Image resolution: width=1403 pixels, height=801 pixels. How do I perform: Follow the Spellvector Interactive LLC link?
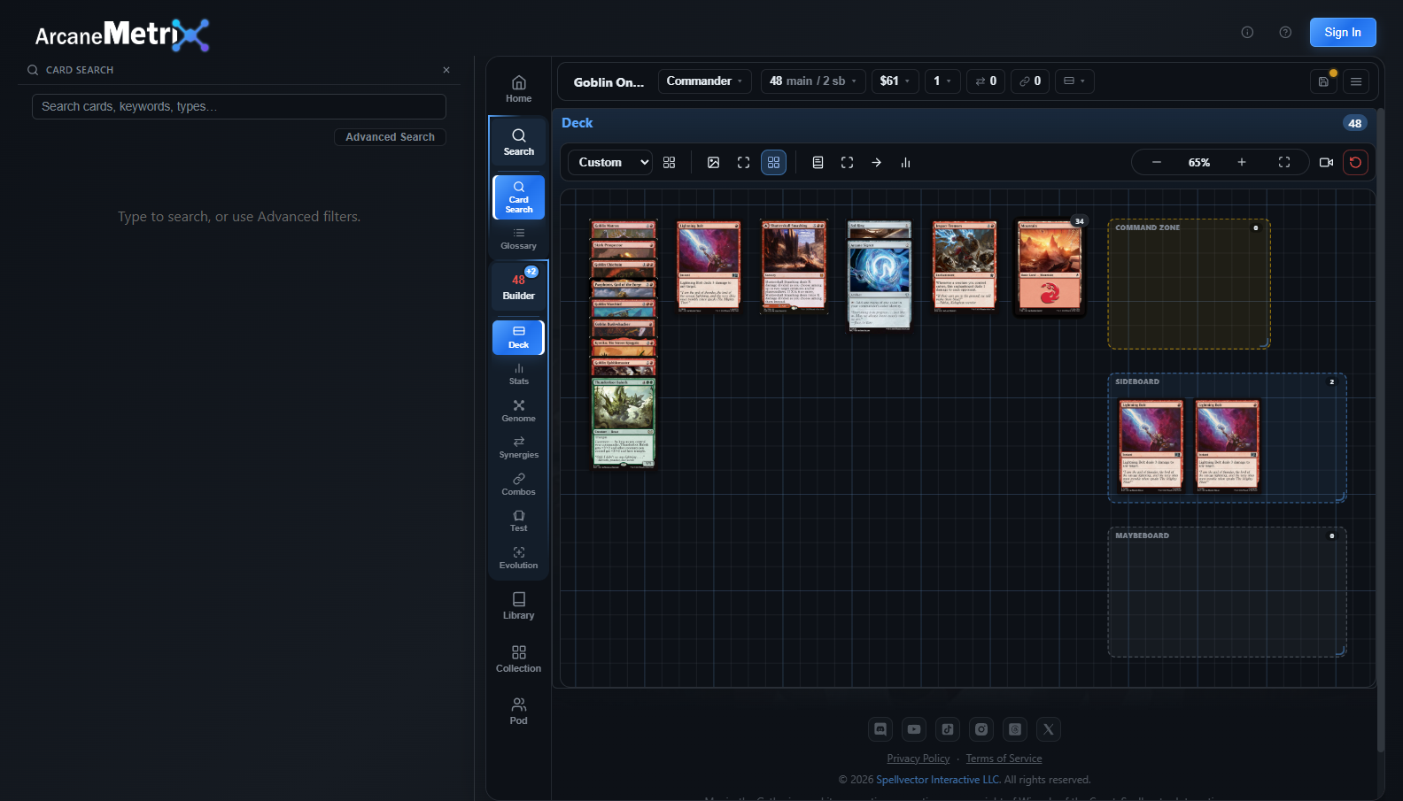coord(939,780)
